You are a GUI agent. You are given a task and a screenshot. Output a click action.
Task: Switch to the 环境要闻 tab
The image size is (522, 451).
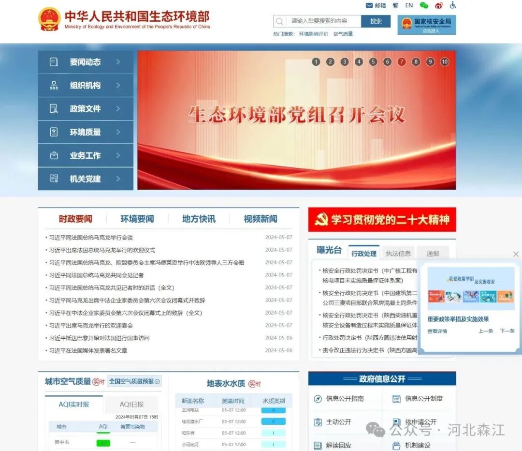pos(137,219)
